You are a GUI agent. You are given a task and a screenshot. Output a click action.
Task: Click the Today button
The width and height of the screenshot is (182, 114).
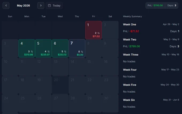pos(54,5)
